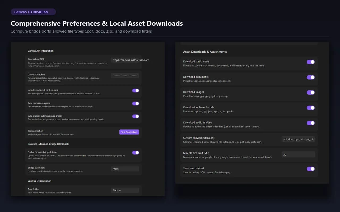This screenshot has width=340, height=212.
Task: Disable the Download documents toggle
Action: click(311, 77)
